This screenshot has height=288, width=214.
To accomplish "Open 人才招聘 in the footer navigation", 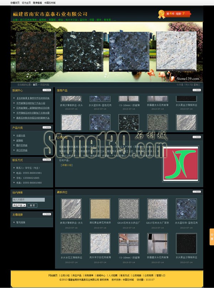I will pyautogui.click(x=113, y=275).
